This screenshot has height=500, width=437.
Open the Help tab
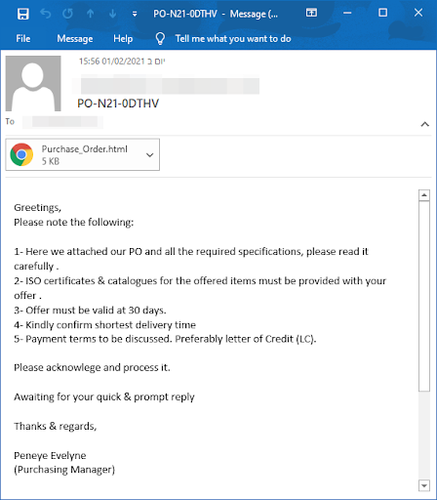click(123, 39)
